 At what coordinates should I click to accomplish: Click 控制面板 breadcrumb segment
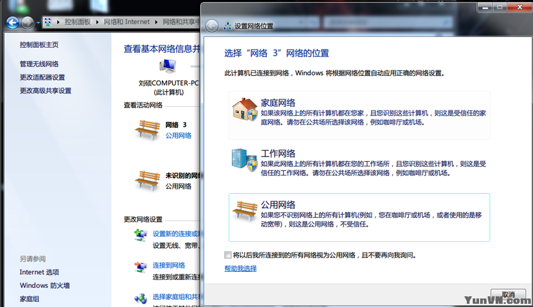77,22
